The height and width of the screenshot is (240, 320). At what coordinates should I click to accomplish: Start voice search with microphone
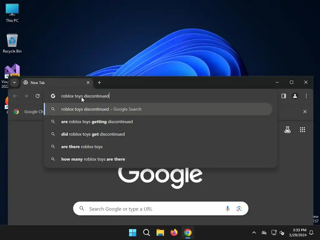pyautogui.click(x=227, y=208)
